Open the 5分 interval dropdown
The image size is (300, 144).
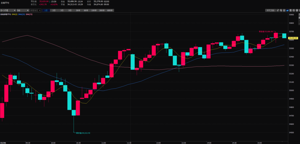click(23, 10)
